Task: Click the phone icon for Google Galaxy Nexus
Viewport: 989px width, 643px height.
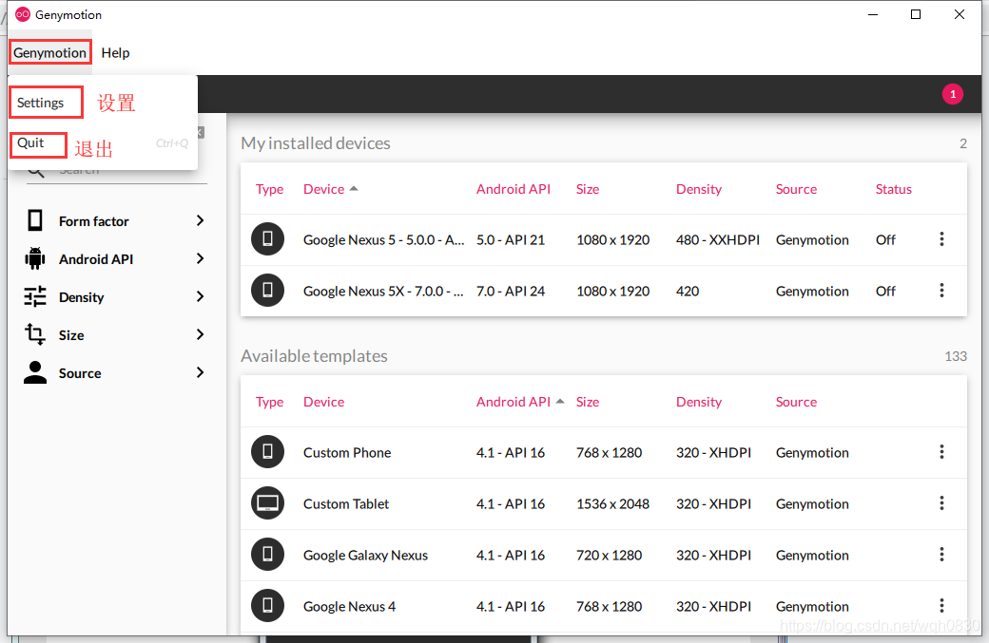Action: [267, 555]
